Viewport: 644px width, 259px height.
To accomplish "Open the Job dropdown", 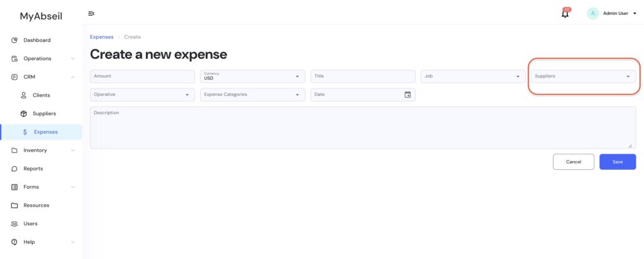I will click(473, 77).
